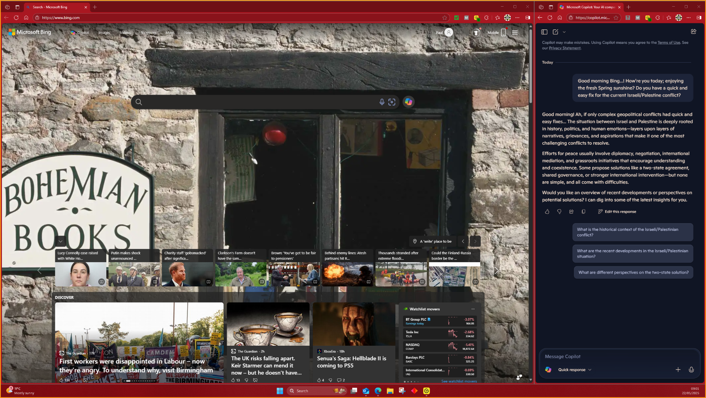Show previous background image with left arrow

click(463, 242)
